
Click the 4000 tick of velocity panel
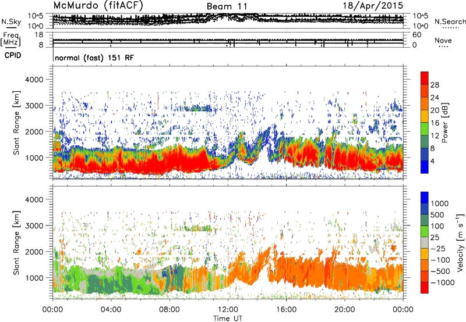[34, 199]
